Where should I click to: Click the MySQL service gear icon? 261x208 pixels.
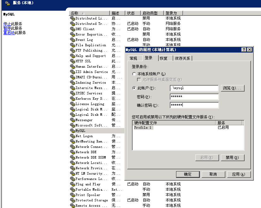[x=72, y=131]
